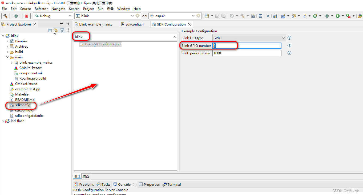
Task: Click the New C source file icon
Action: pos(305,16)
